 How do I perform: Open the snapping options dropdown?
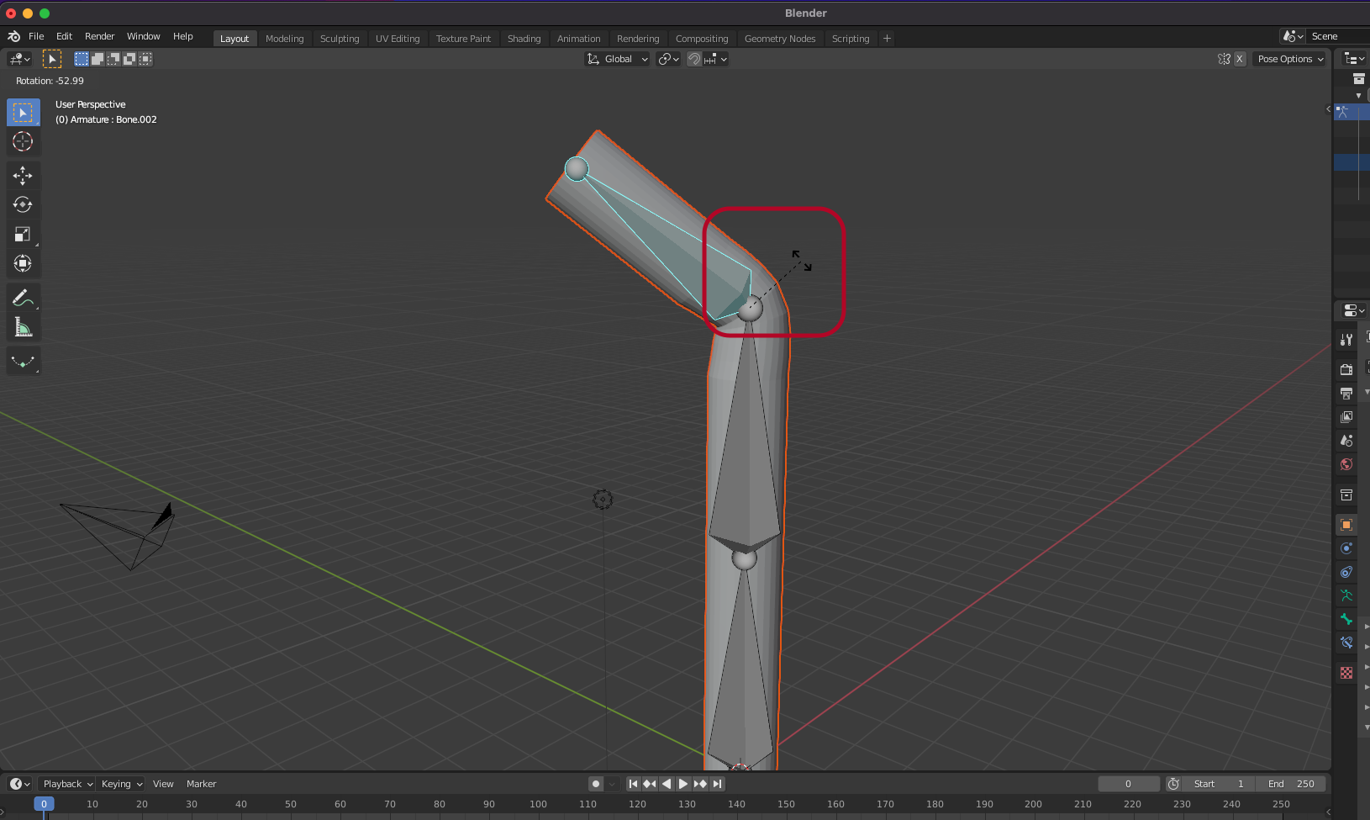716,59
